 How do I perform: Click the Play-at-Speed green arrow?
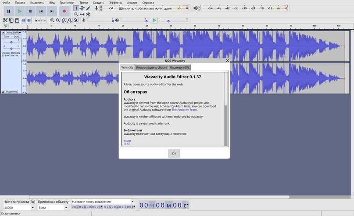click(154, 20)
